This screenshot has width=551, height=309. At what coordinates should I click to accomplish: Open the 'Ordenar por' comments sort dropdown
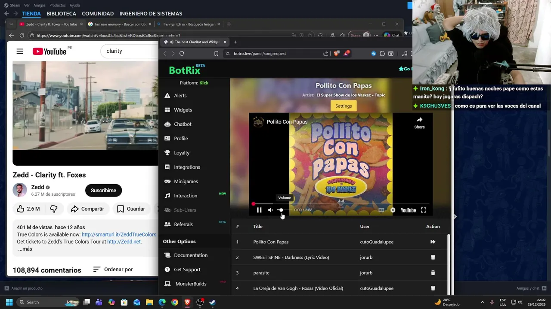point(113,270)
